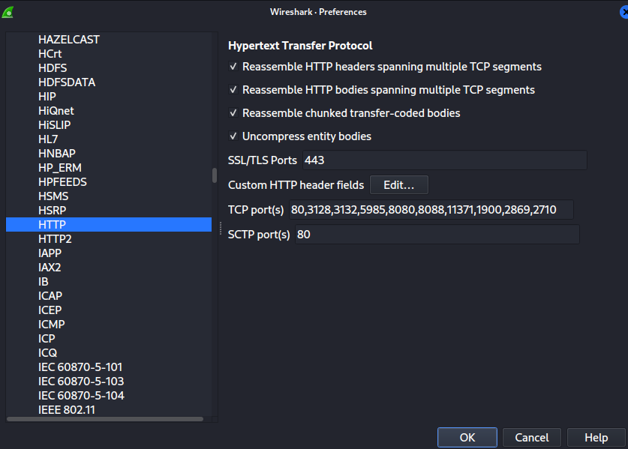Screen dimensions: 628x449
Task: Disable Reassemble chunked transfer-coded bodies
Action: point(233,113)
